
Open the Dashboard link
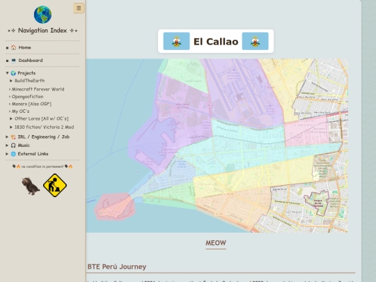[31, 61]
